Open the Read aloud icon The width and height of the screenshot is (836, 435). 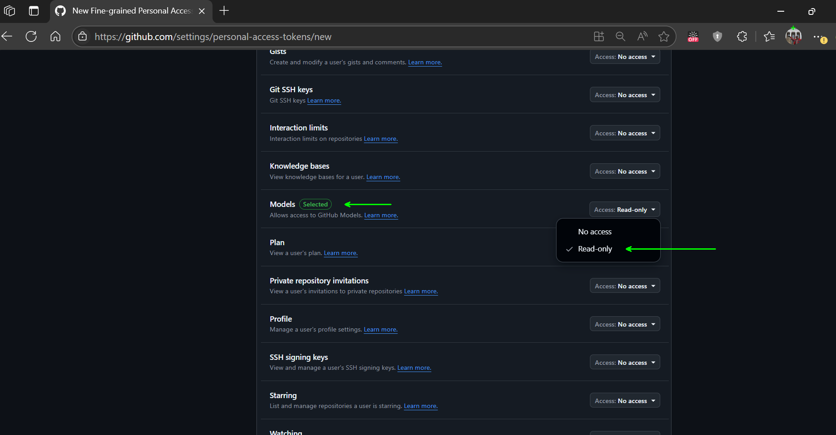coord(642,36)
